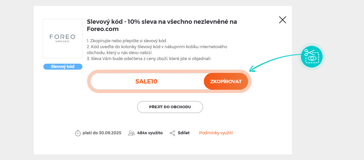Click instruction step 3 about price deduction
This screenshot has height=160, width=364.
149,59
